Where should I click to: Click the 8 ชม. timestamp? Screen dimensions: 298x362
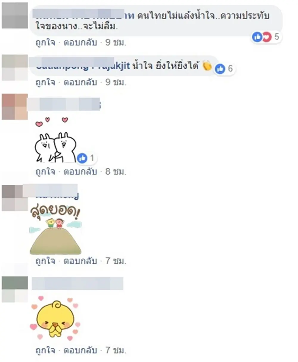[116, 172]
